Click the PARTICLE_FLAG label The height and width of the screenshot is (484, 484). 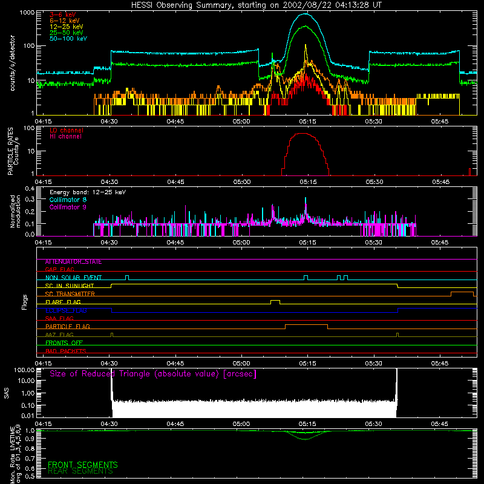[x=68, y=327]
